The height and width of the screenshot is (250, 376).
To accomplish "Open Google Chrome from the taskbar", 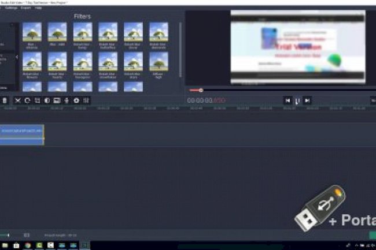I will 28,245.
